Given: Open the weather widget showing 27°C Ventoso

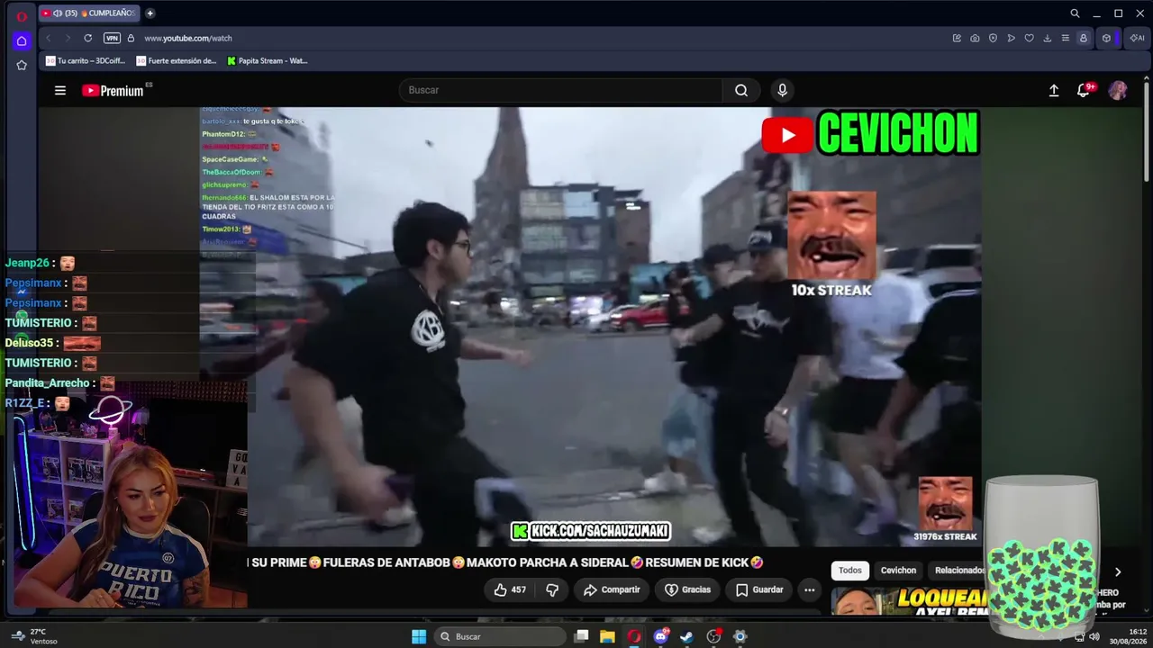Looking at the screenshot, I should tap(34, 636).
